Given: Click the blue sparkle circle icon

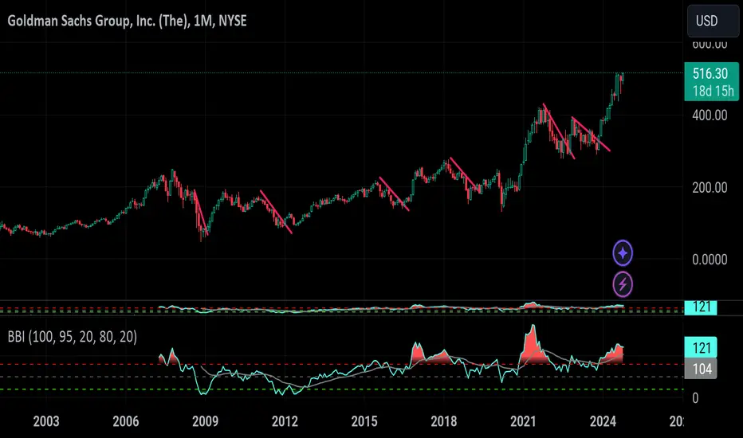Looking at the screenshot, I should click(623, 253).
